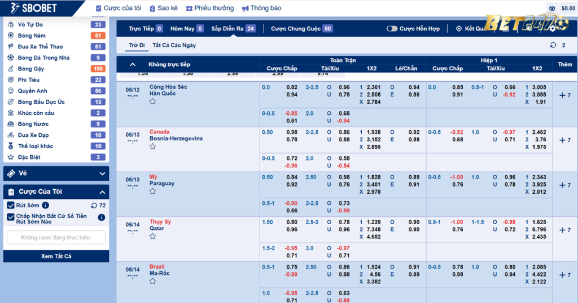Image resolution: width=578 pixels, height=303 pixels.
Task: Open Phiếu thưởng menu
Action: click(210, 8)
